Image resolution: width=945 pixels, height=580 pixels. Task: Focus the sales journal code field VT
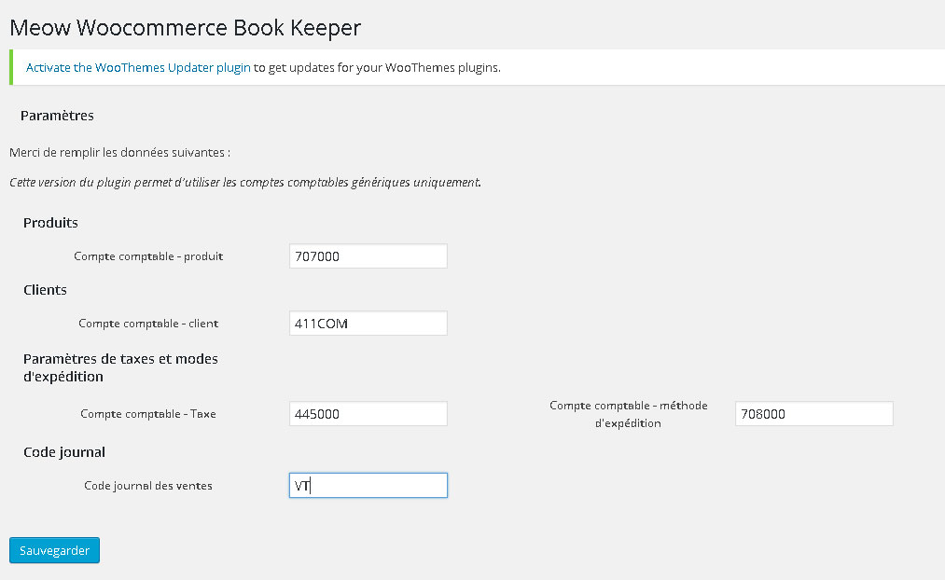click(x=368, y=485)
